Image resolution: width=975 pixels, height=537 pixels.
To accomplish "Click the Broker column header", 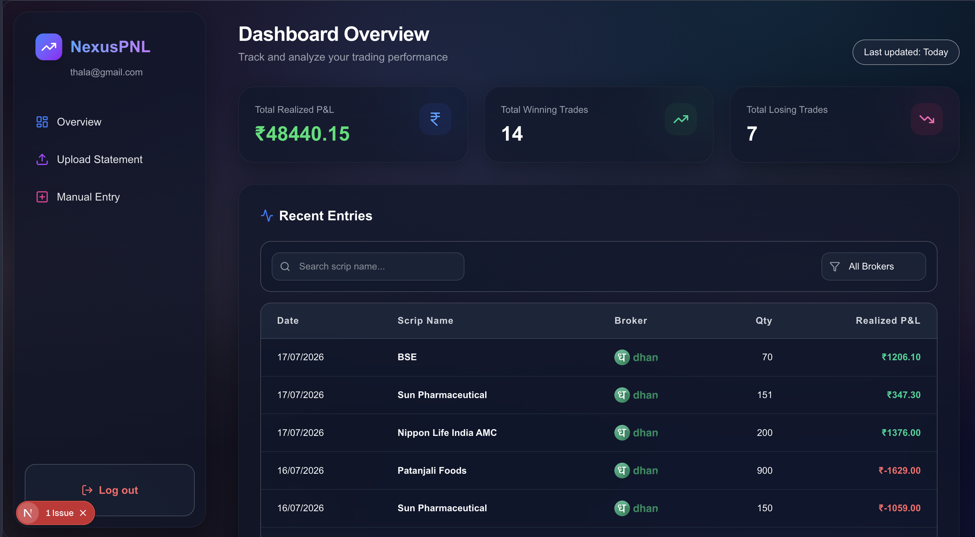I will pos(631,321).
